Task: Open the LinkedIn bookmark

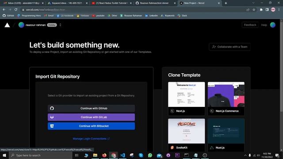Action: [x=152, y=16]
